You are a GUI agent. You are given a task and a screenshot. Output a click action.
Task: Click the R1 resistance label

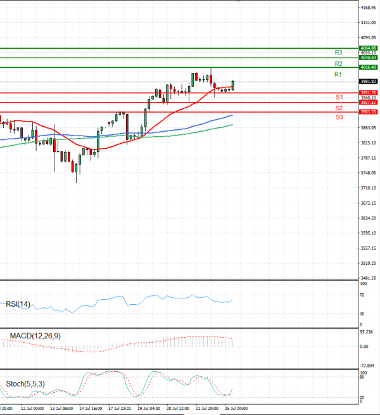pyautogui.click(x=338, y=74)
